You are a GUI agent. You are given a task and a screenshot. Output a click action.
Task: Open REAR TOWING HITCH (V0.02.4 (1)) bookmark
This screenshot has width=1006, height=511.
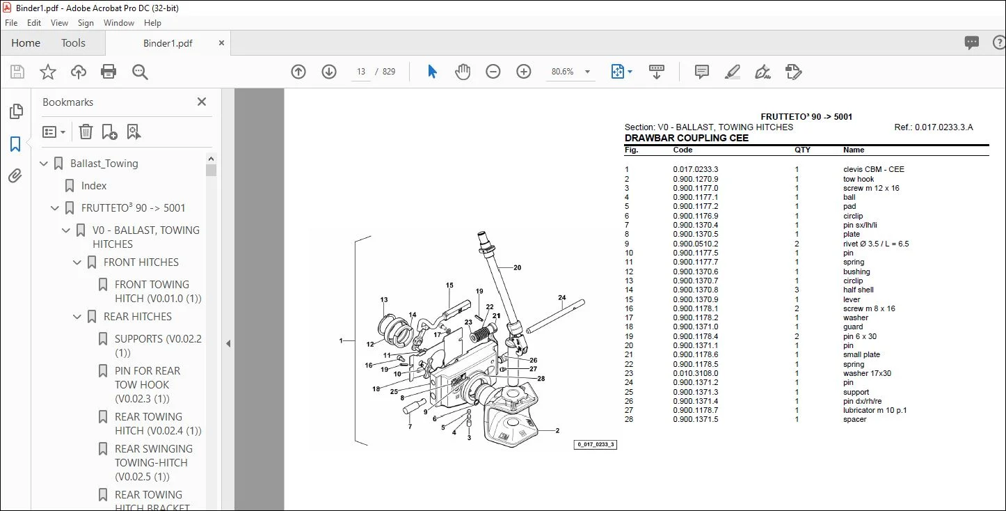pos(158,424)
